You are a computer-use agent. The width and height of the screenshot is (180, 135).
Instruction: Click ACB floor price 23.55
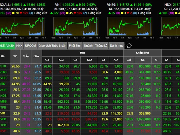point(37,90)
